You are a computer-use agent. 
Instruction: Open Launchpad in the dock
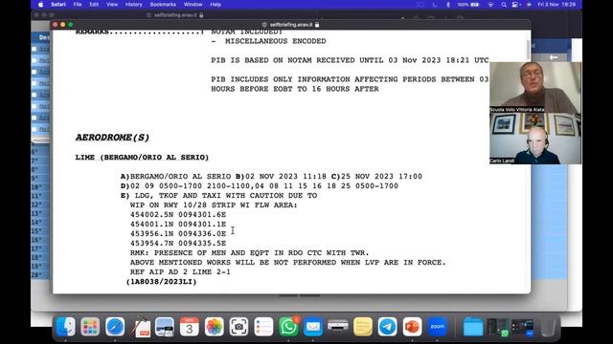(90, 327)
